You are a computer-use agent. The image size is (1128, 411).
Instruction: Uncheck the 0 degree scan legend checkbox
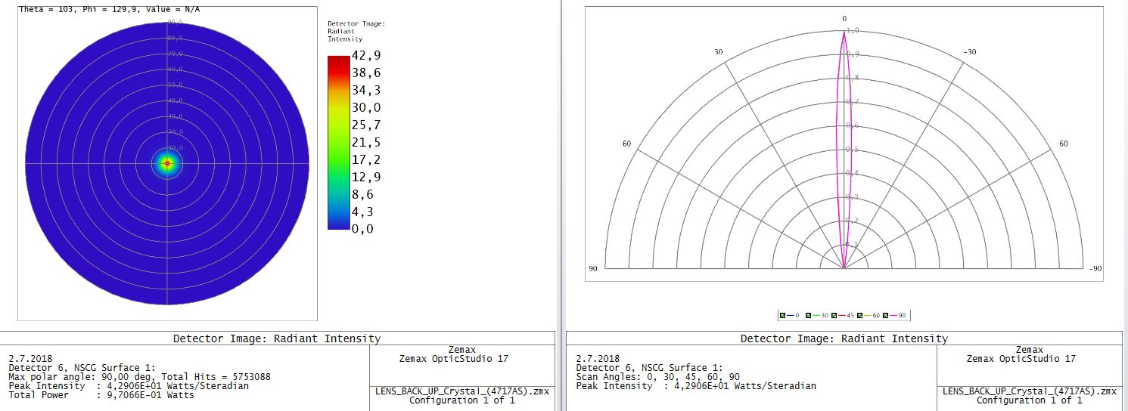[x=782, y=316]
